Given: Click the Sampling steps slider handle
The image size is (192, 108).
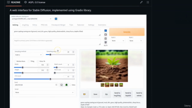Looking at the screenshot, I should click(x=50, y=55).
